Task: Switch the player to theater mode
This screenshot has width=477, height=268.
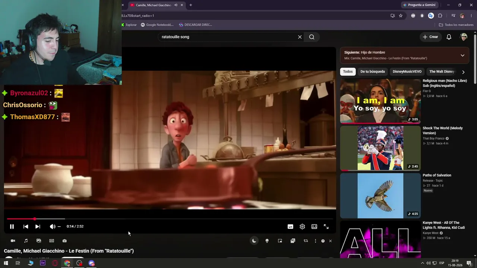Action: point(314,226)
